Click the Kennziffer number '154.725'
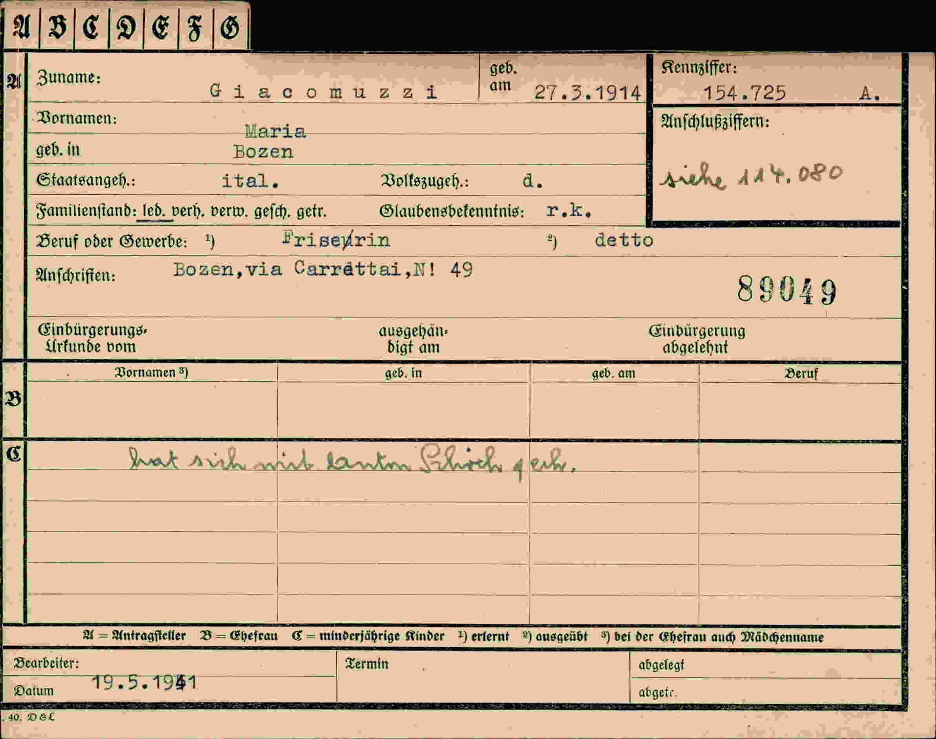Viewport: 936px width, 739px height. pyautogui.click(x=744, y=92)
